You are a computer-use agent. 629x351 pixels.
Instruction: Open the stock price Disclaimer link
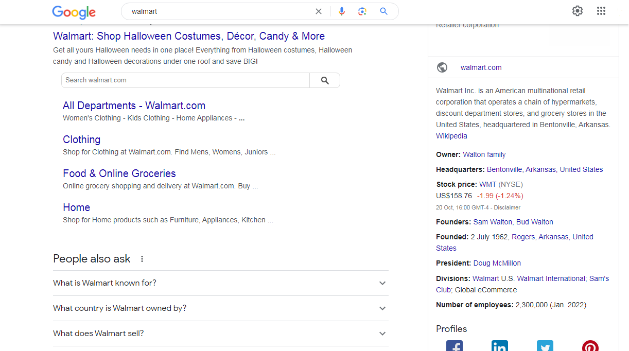click(507, 208)
